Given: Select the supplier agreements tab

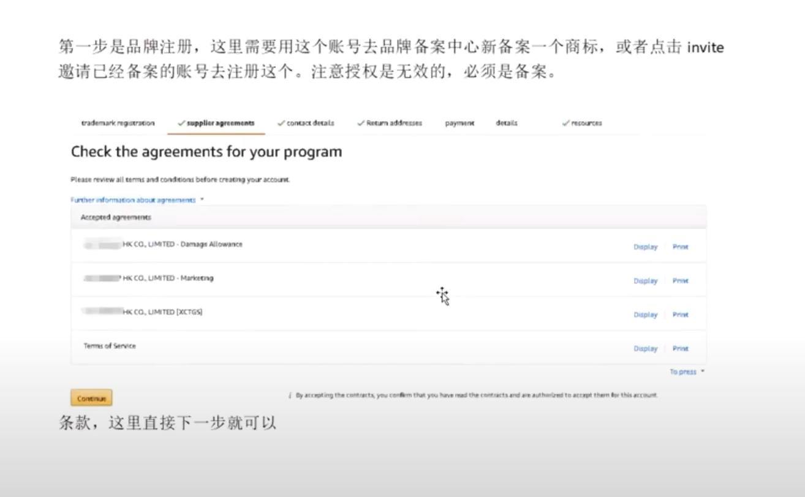Looking at the screenshot, I should pyautogui.click(x=219, y=122).
